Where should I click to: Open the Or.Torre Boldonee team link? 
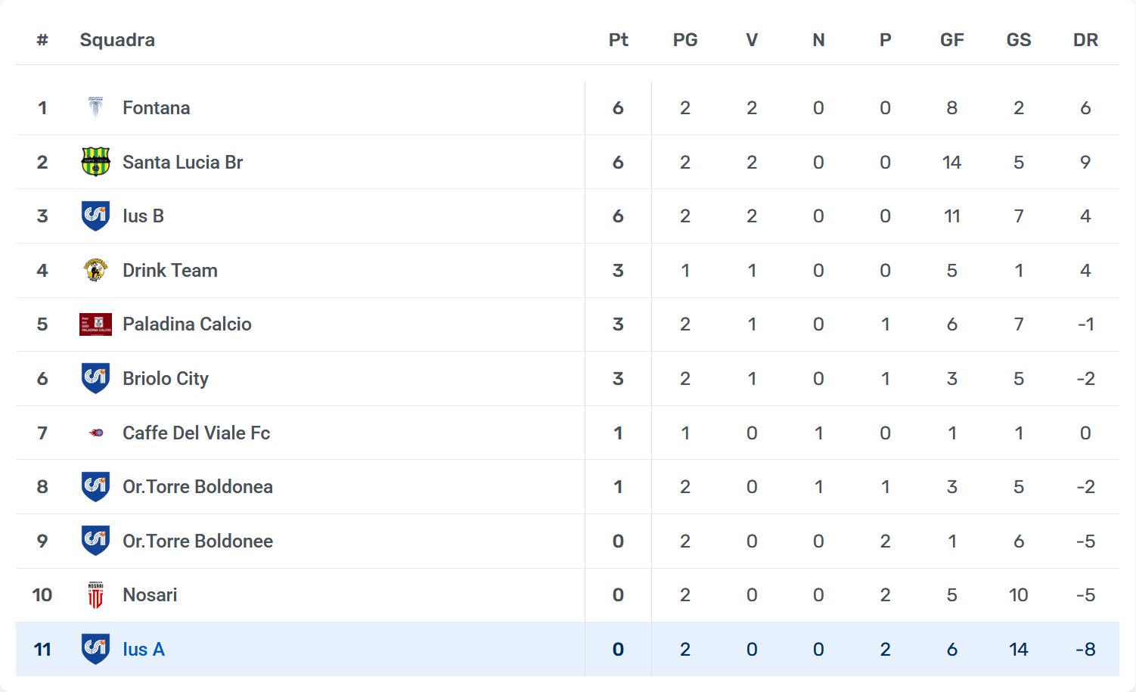click(197, 541)
